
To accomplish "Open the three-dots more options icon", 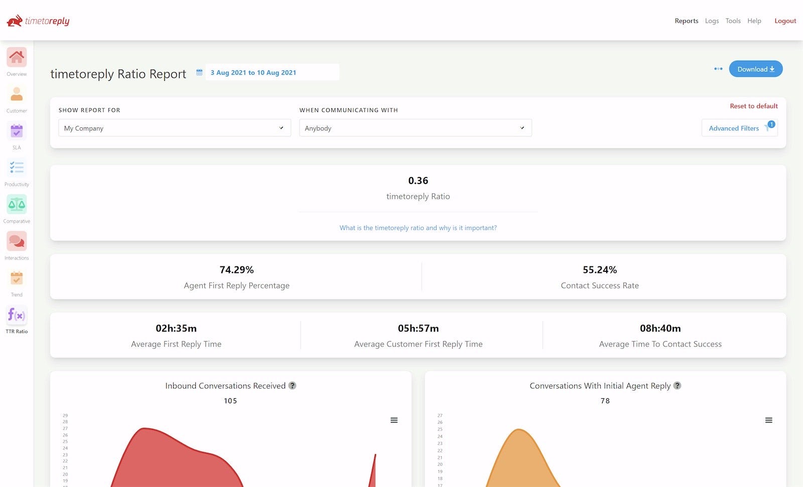I will click(718, 69).
